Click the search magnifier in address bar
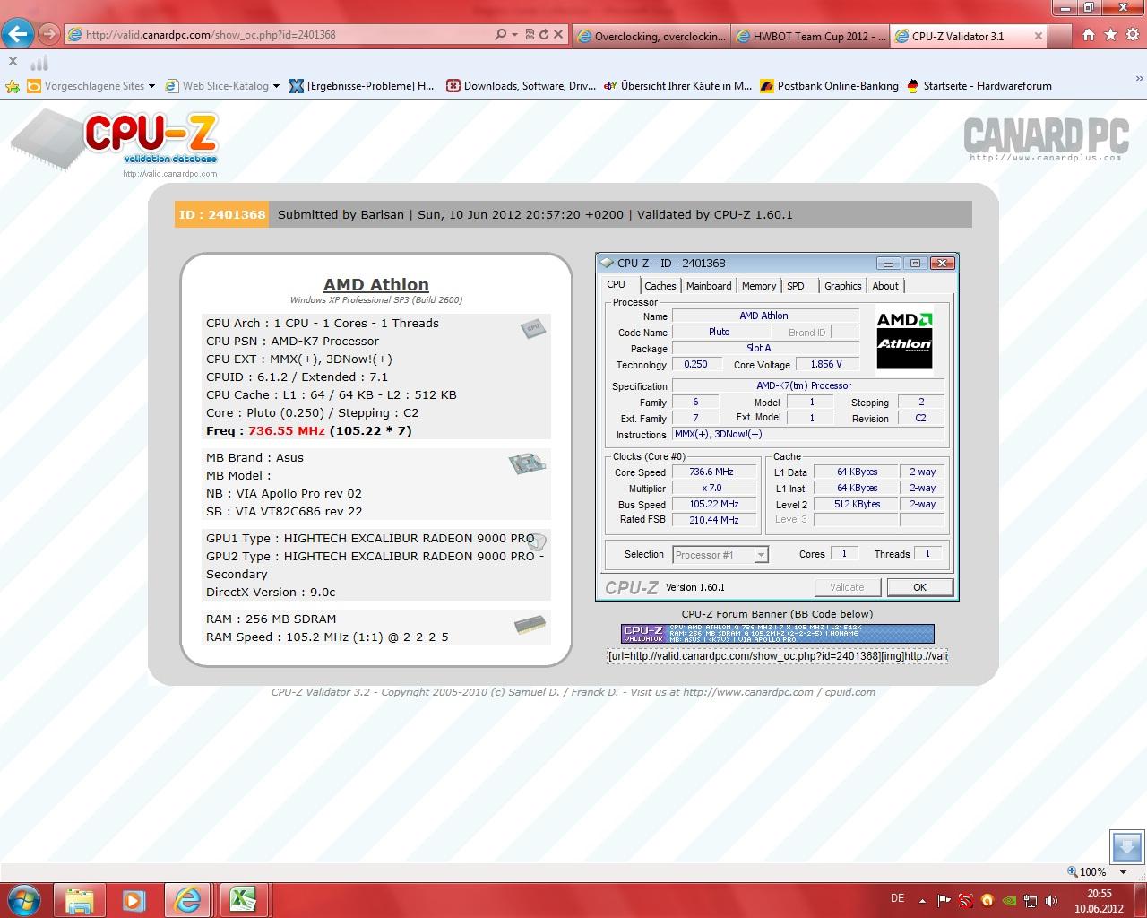1147x918 pixels. pyautogui.click(x=500, y=34)
